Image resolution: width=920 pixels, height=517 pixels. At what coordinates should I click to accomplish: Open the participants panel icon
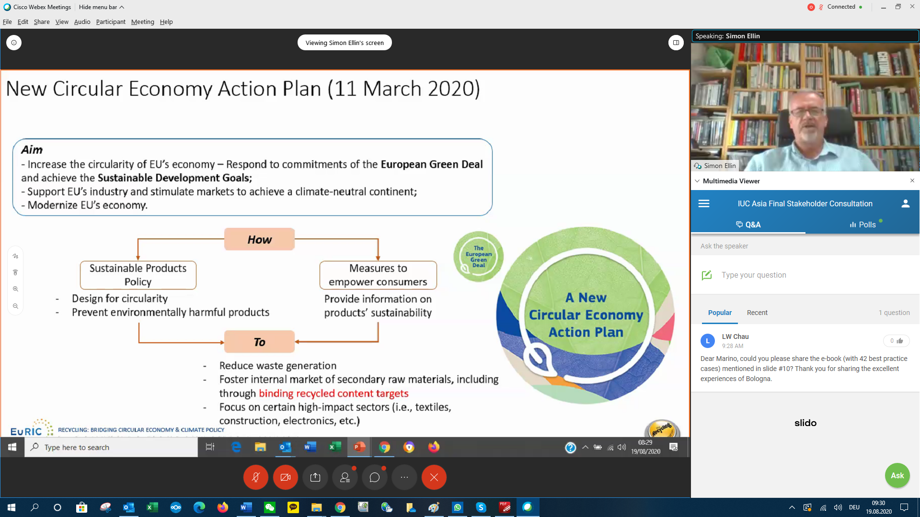[345, 477]
